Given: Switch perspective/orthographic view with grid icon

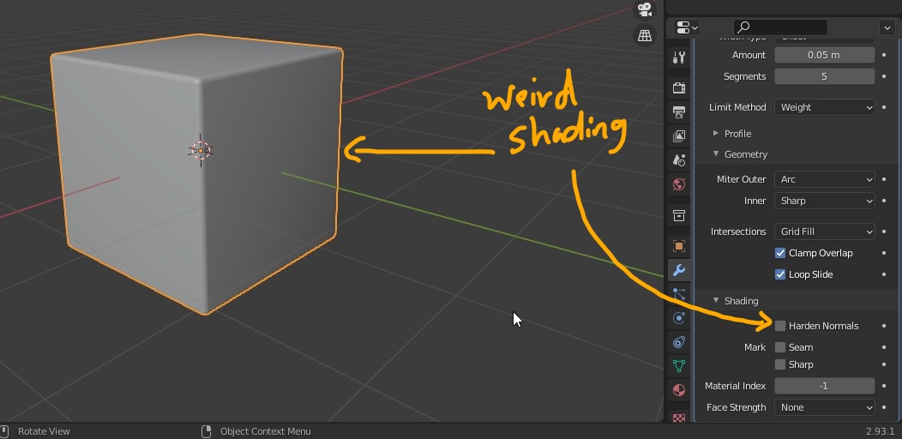Looking at the screenshot, I should pyautogui.click(x=645, y=36).
